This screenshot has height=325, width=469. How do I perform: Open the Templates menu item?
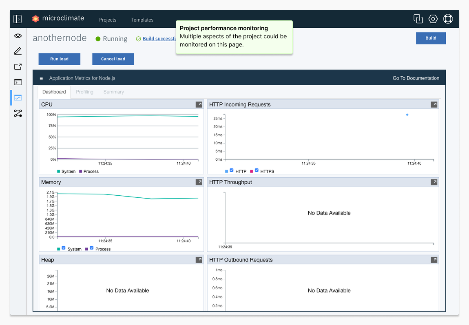click(x=142, y=20)
